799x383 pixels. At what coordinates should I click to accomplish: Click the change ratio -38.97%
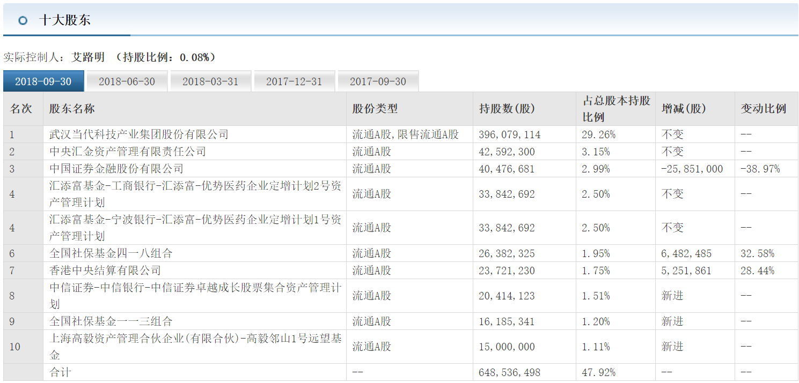pyautogui.click(x=760, y=169)
